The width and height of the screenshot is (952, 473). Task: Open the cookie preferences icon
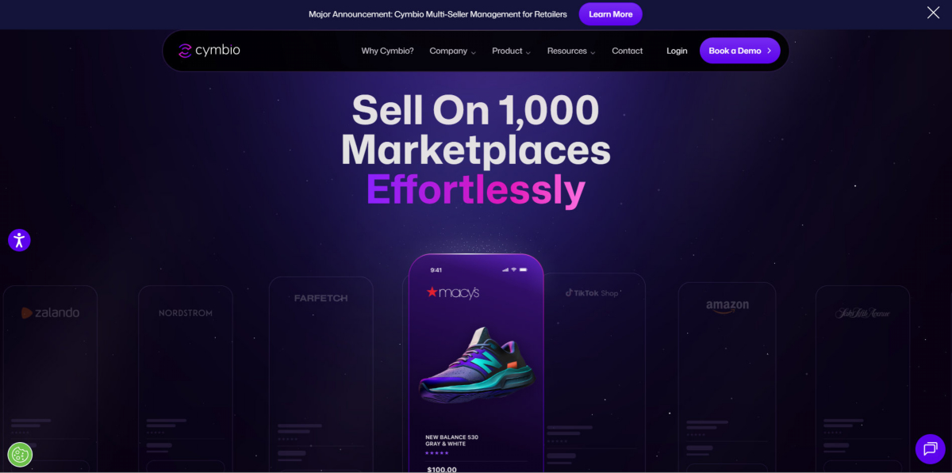(x=20, y=455)
